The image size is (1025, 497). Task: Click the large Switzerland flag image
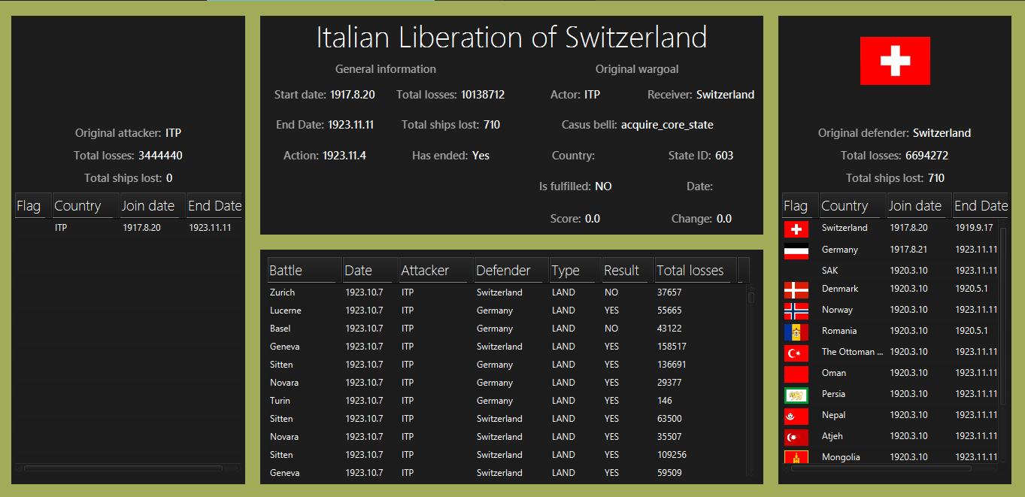click(x=895, y=61)
